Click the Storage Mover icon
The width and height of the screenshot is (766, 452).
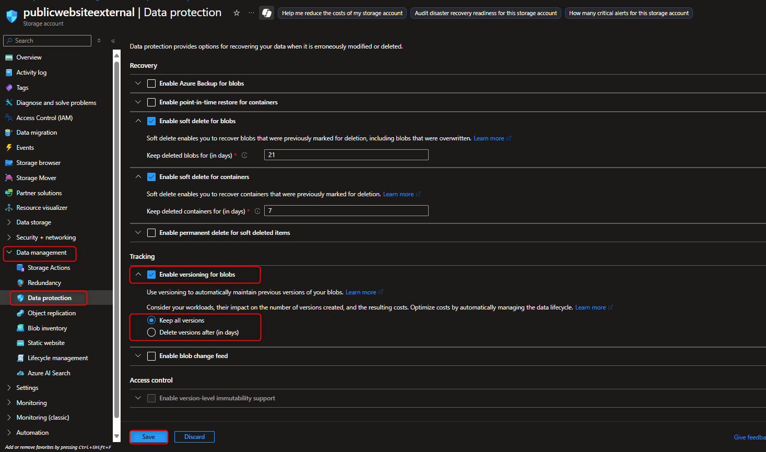point(9,178)
